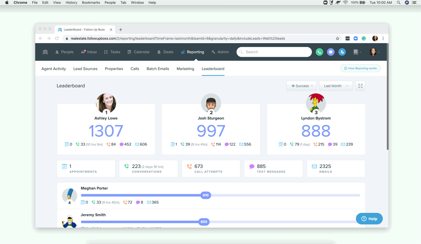Click the Text Messages bubble icon in totals
The image size is (421, 244).
[252, 166]
